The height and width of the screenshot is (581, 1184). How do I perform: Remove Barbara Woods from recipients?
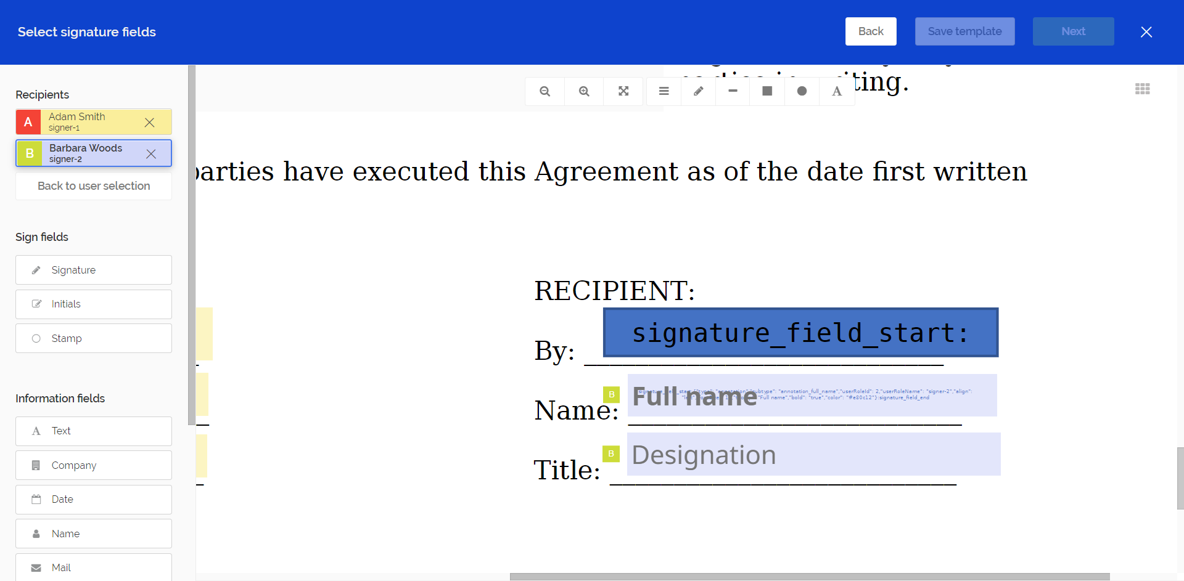point(151,153)
